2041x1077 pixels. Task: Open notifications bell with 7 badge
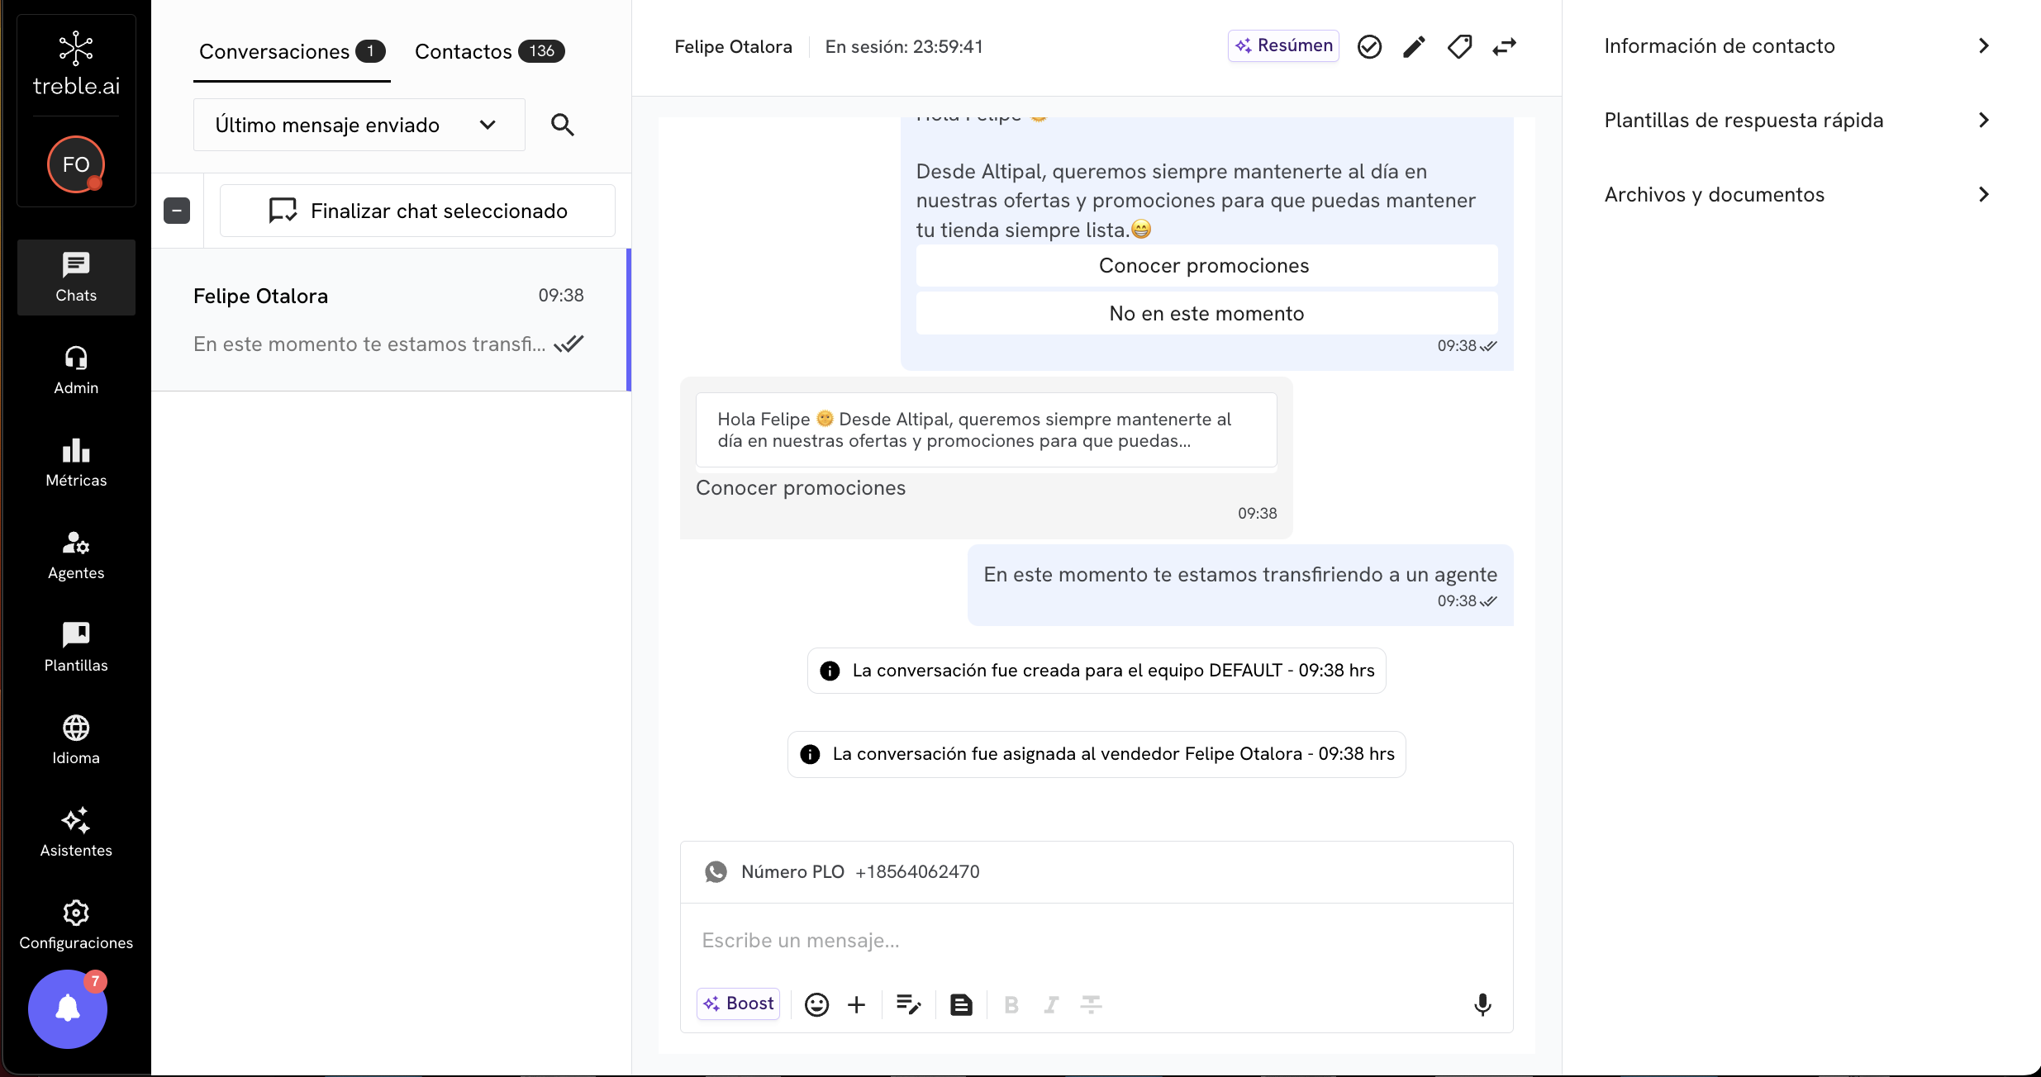(x=68, y=1008)
